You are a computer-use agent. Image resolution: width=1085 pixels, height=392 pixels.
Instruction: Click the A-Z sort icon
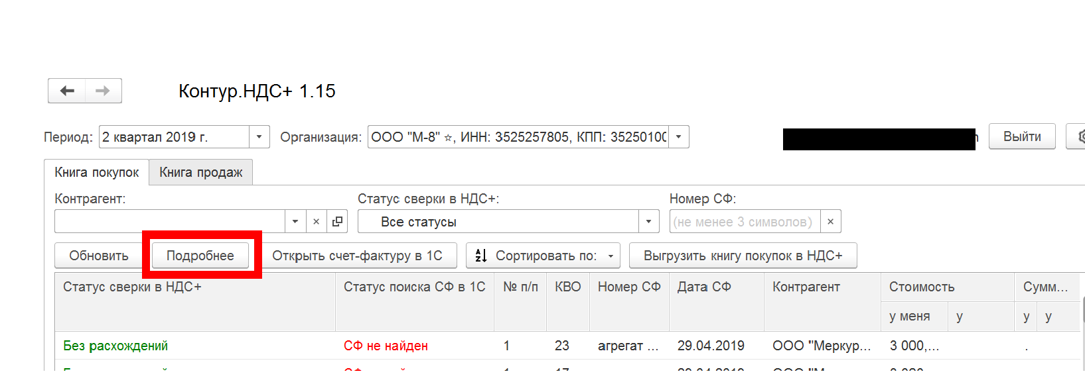[481, 256]
